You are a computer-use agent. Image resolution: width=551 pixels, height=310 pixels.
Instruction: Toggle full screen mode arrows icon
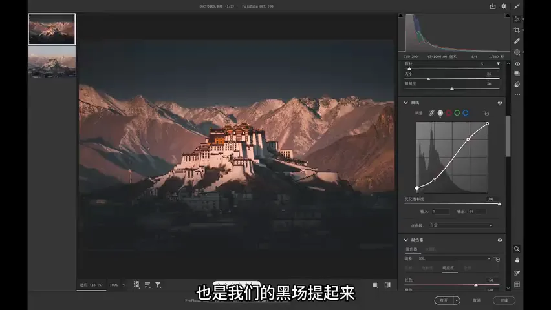(517, 6)
